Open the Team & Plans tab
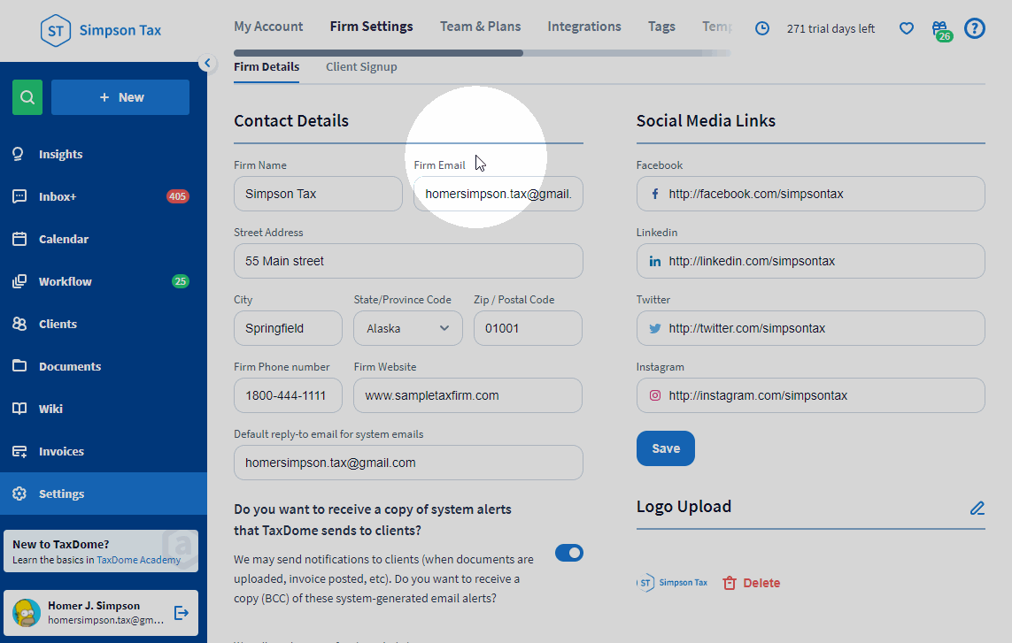 coord(480,27)
